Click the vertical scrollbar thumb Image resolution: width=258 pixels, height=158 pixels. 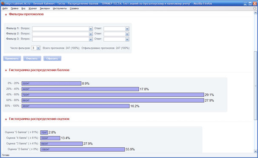[x=255, y=86]
